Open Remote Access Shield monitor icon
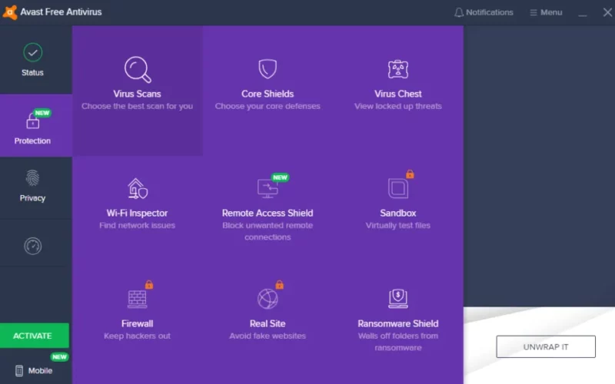Viewport: 615px width, 384px height. click(x=268, y=188)
